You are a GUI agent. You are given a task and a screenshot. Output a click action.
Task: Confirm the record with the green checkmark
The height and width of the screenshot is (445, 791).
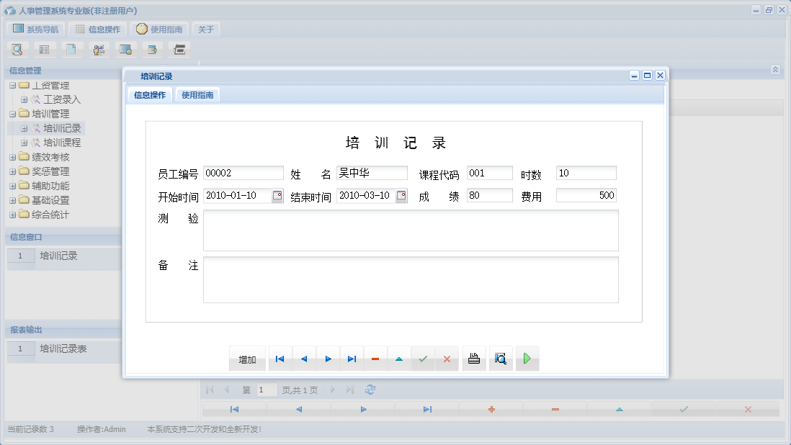[423, 358]
